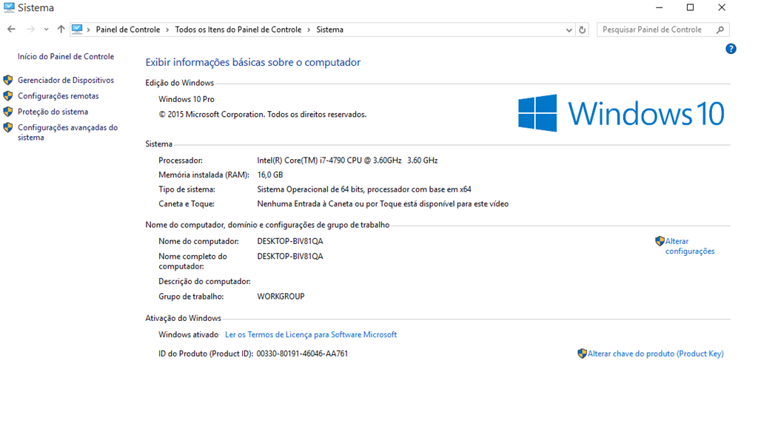Click the Windows ativado status text
The image size is (758, 426).
189,335
